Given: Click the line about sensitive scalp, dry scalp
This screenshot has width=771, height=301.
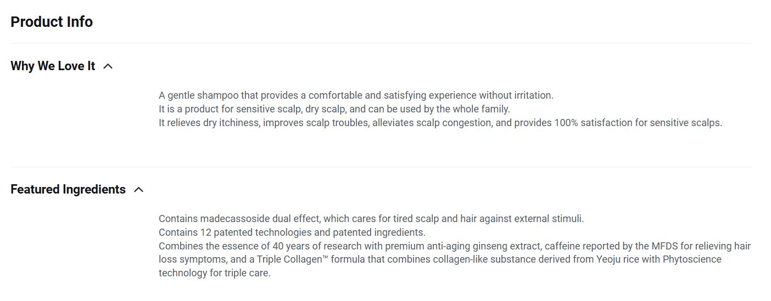Looking at the screenshot, I should pos(334,109).
